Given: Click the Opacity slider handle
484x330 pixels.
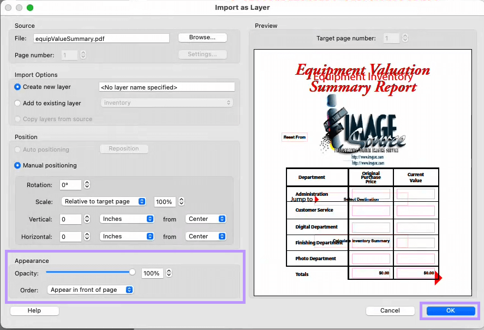Looking at the screenshot, I should tap(132, 272).
